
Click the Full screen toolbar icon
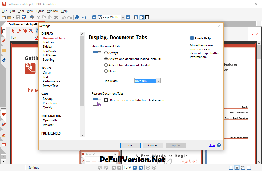[x=147, y=17]
